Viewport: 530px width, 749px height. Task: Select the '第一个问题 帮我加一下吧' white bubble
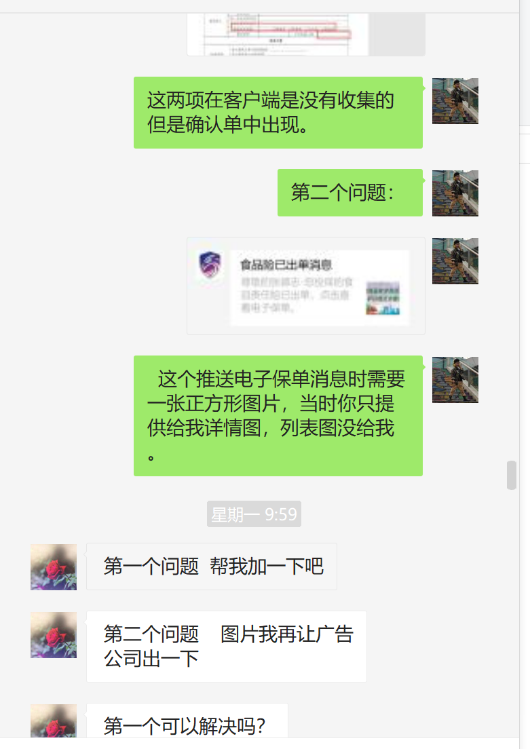click(212, 566)
